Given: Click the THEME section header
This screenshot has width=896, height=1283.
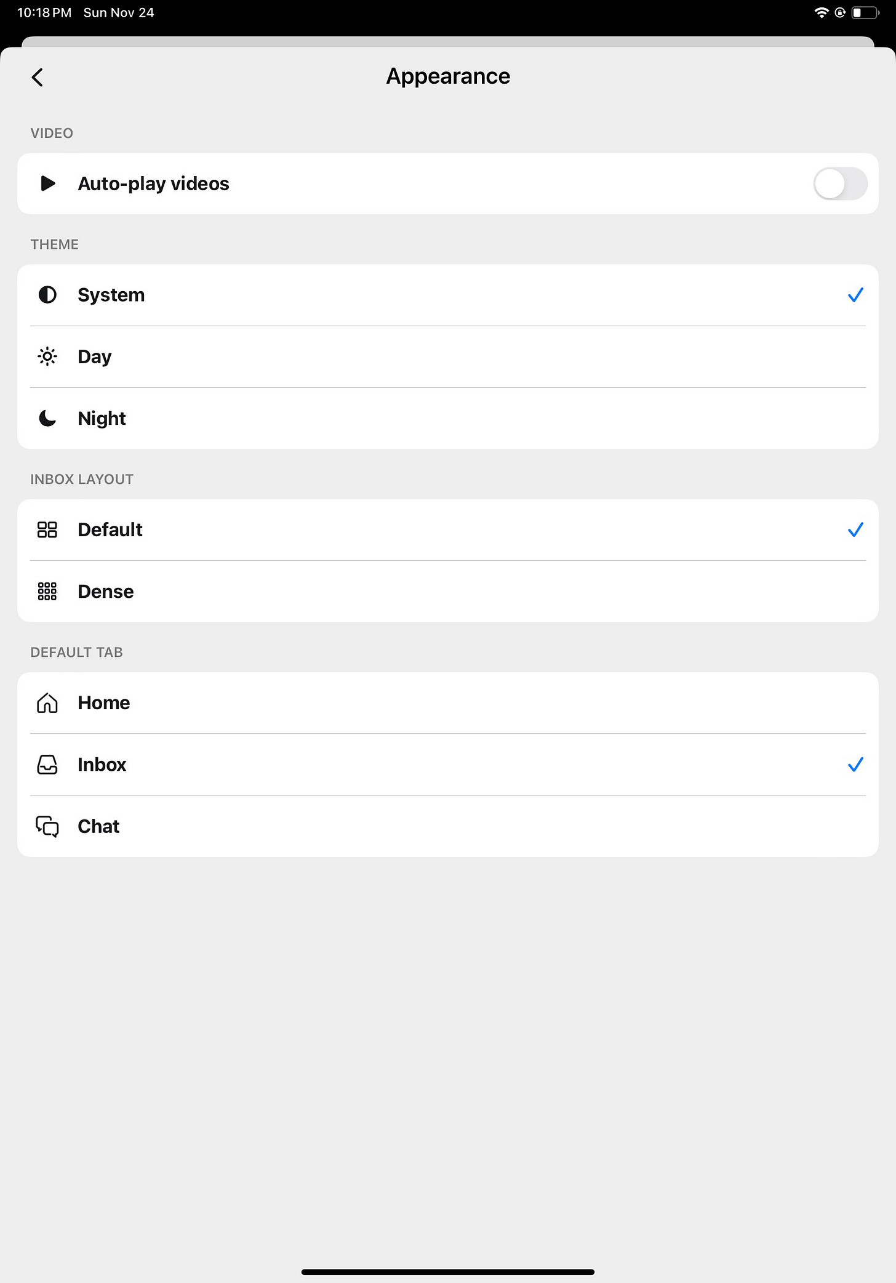Looking at the screenshot, I should pyautogui.click(x=55, y=244).
